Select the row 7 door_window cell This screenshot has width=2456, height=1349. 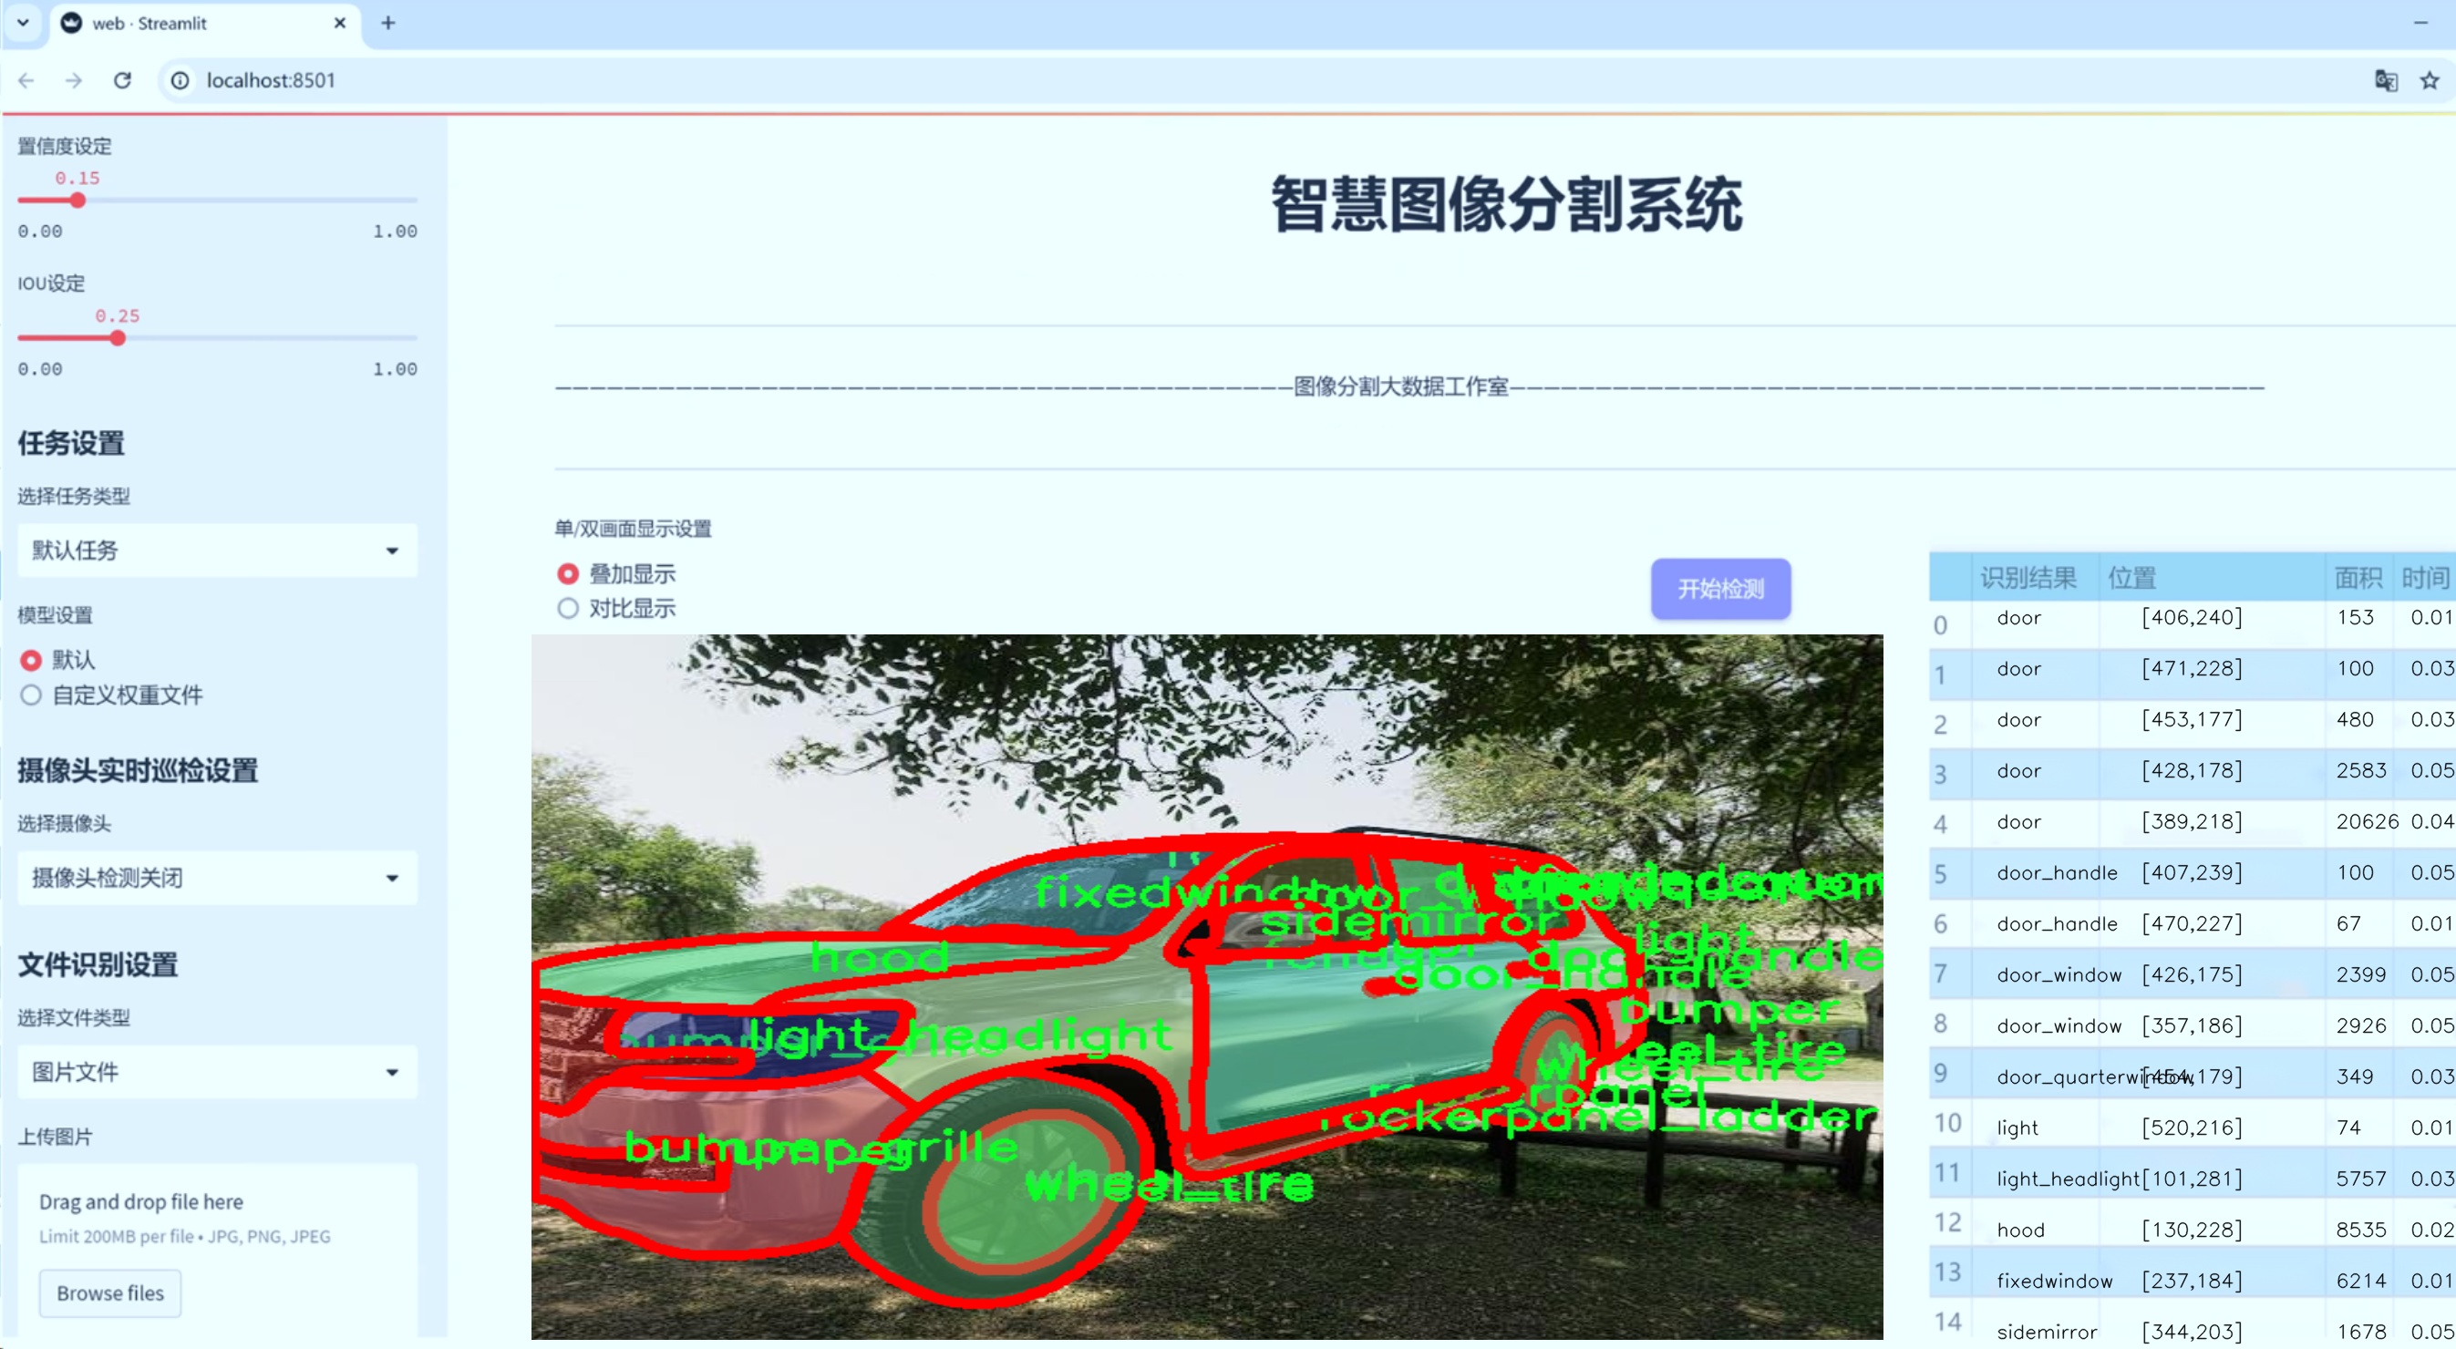(x=2059, y=974)
